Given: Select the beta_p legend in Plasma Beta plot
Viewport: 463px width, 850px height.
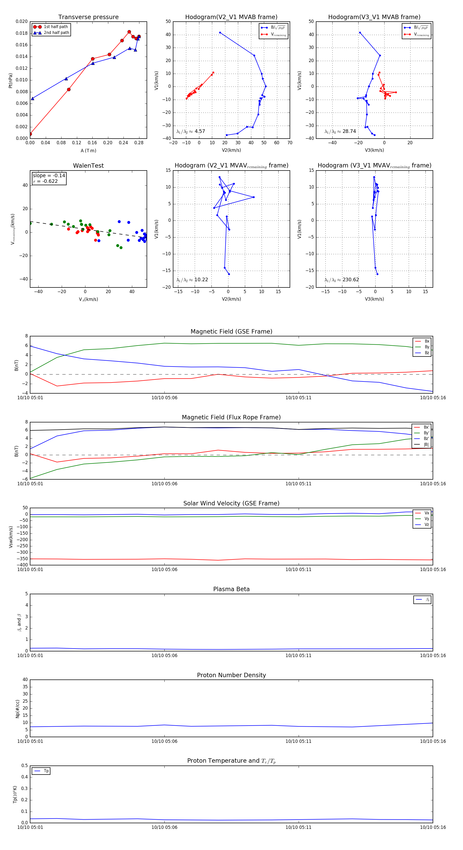Looking at the screenshot, I should (x=422, y=599).
